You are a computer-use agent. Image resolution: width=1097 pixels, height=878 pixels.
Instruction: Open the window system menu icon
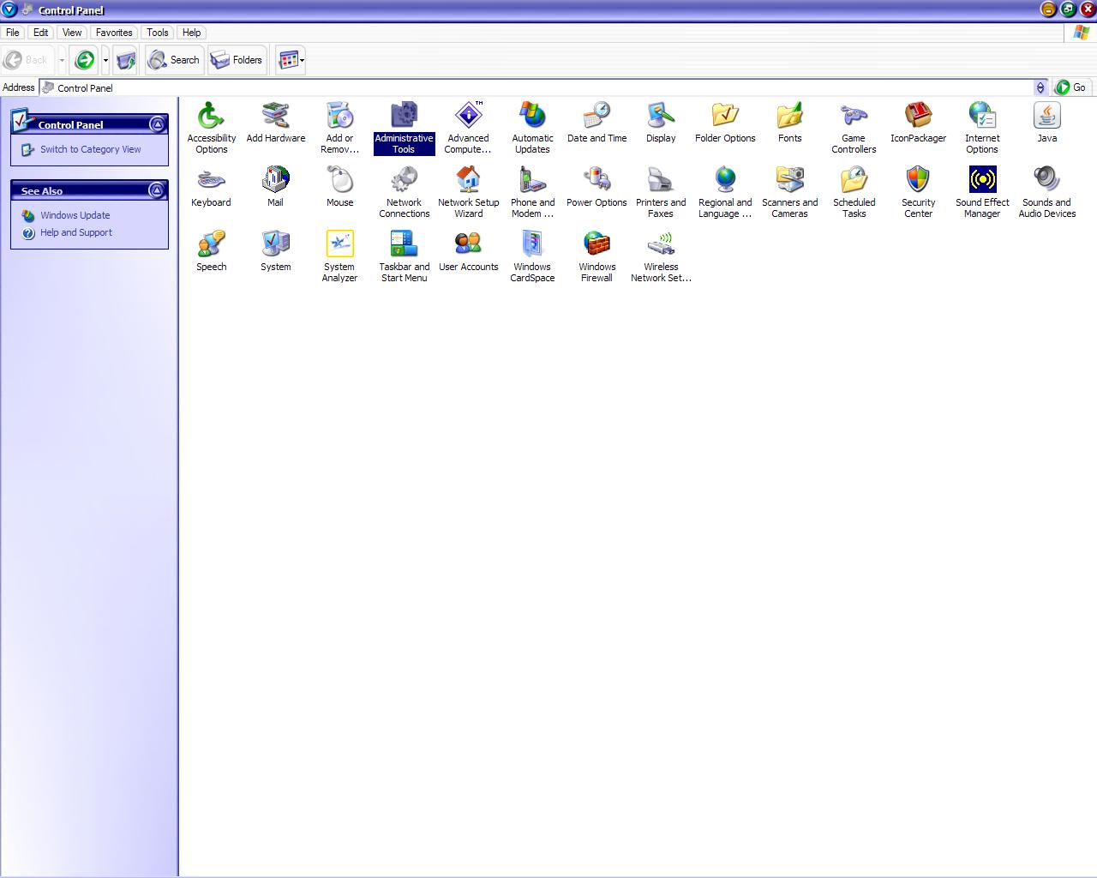[x=9, y=9]
